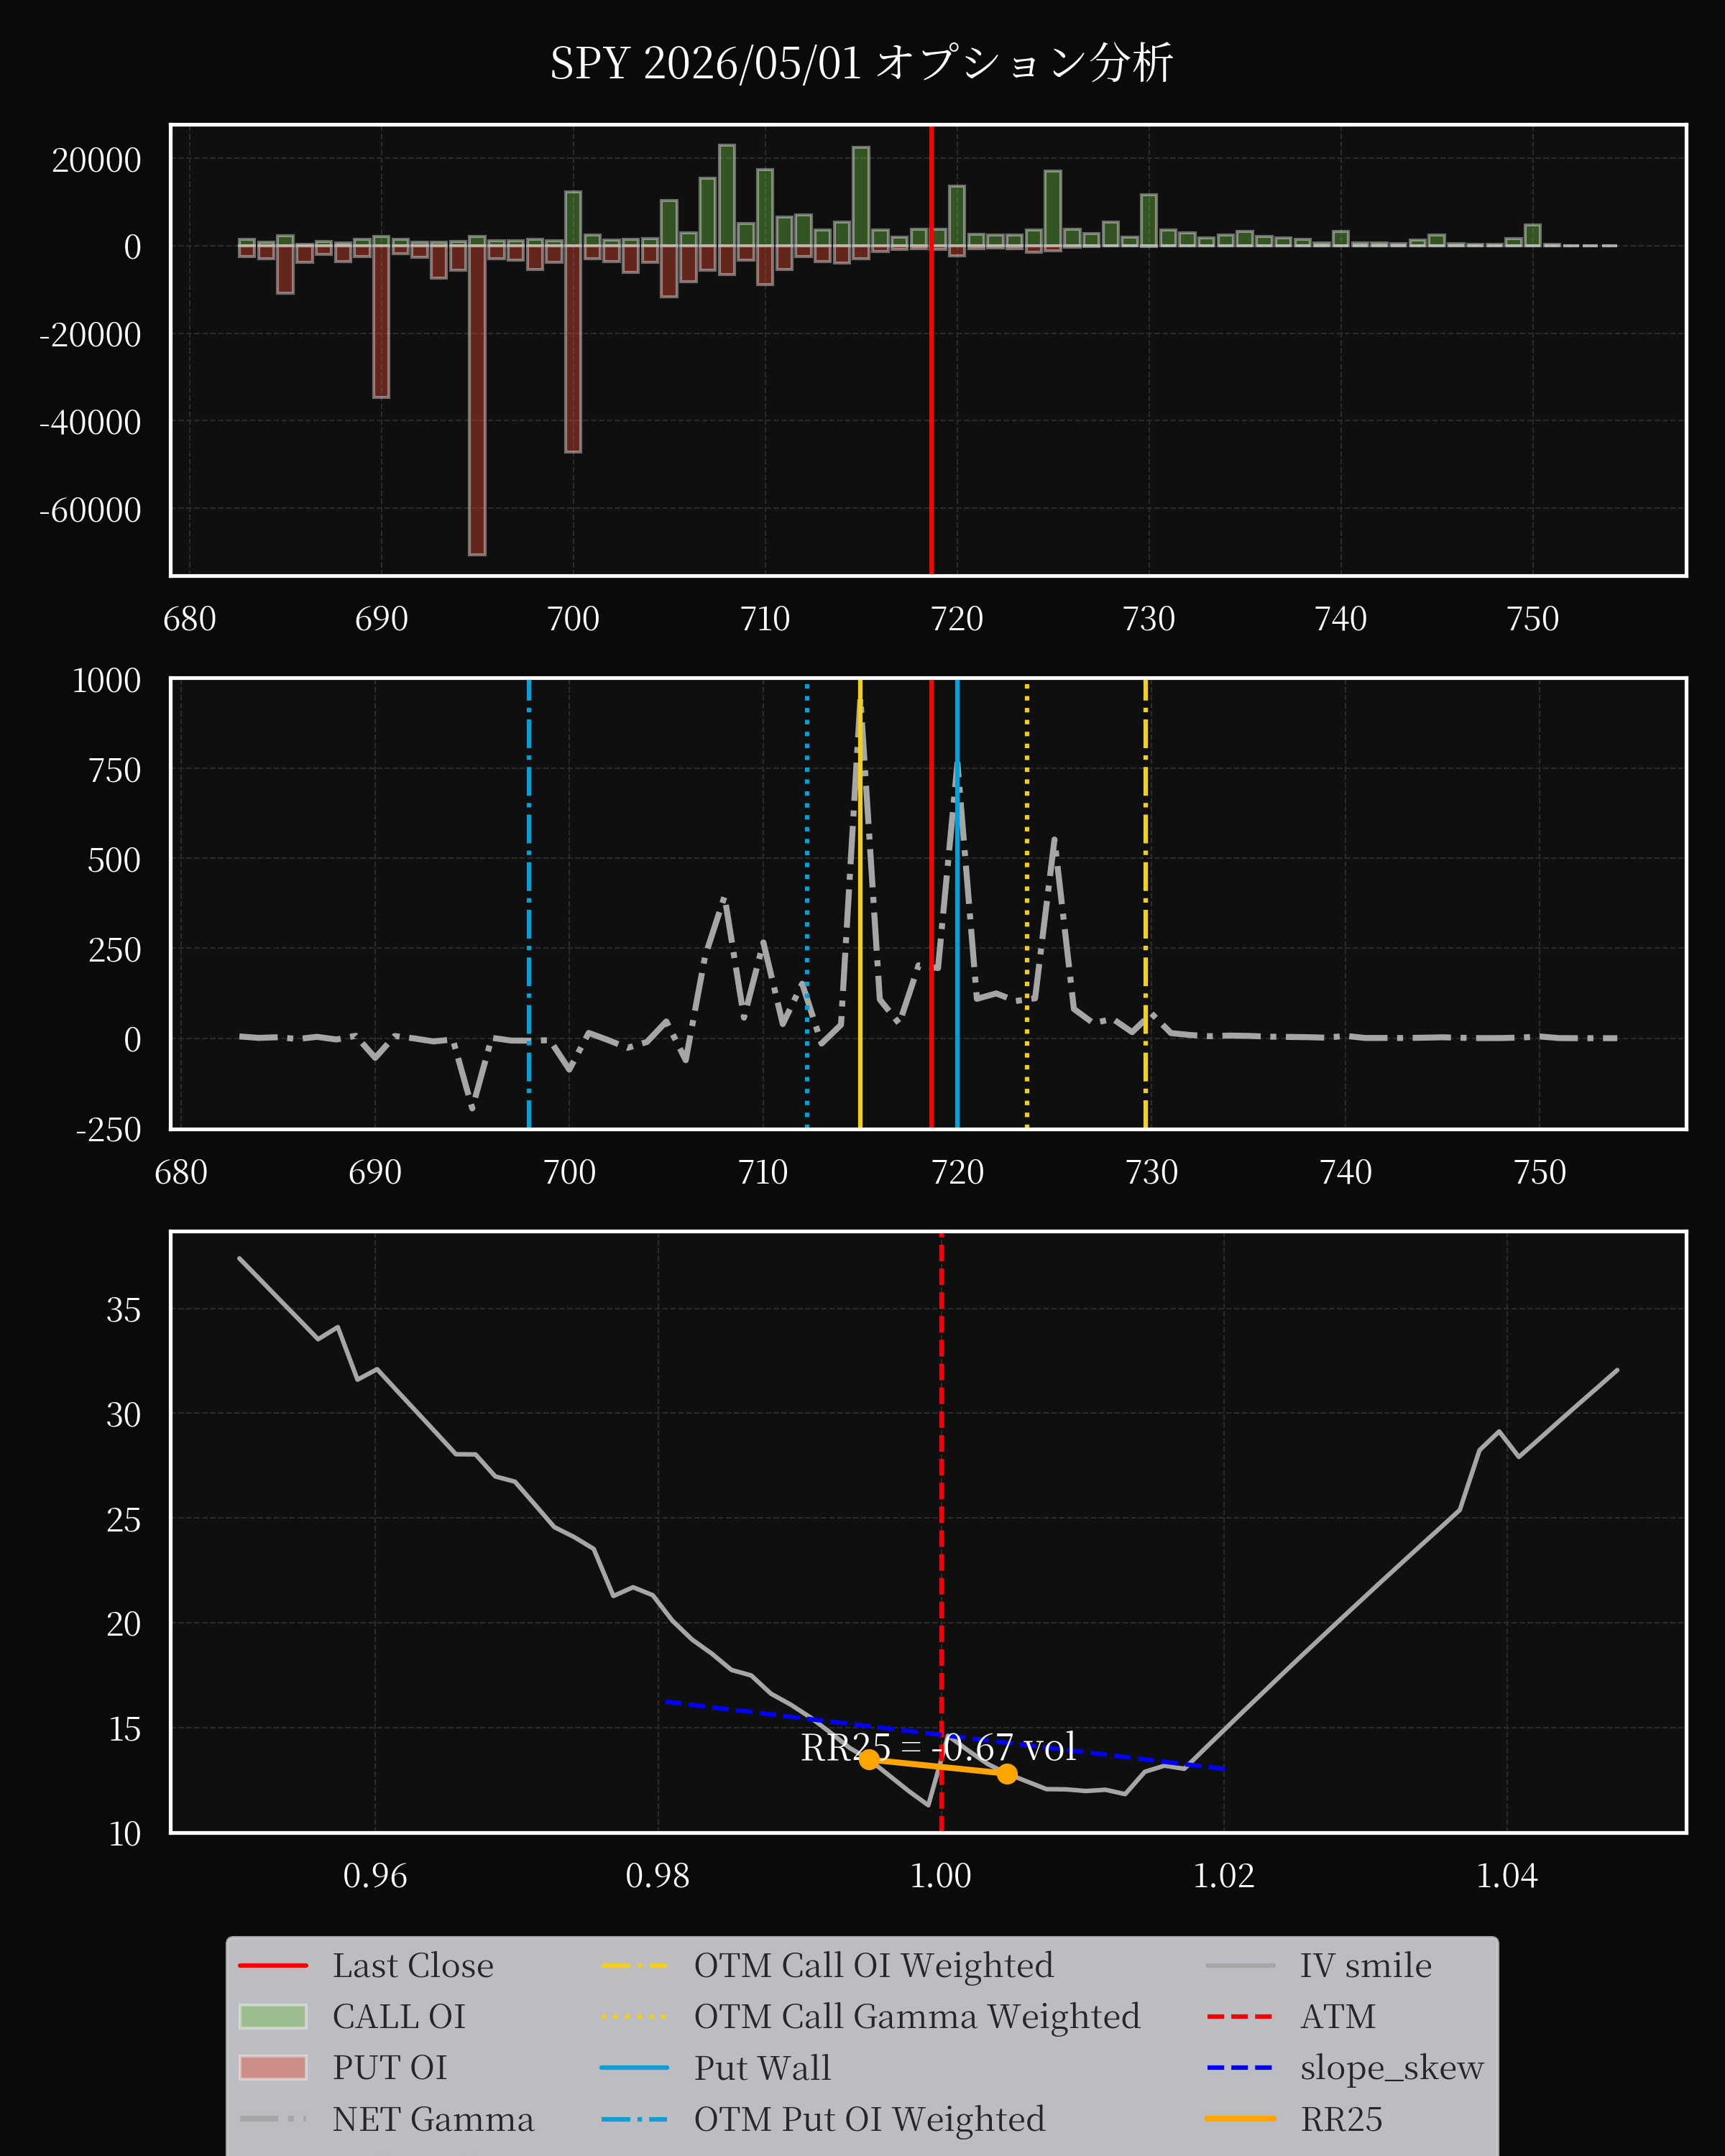Click the net gamma peak near 725
This screenshot has width=1725, height=2156.
coord(1054,841)
